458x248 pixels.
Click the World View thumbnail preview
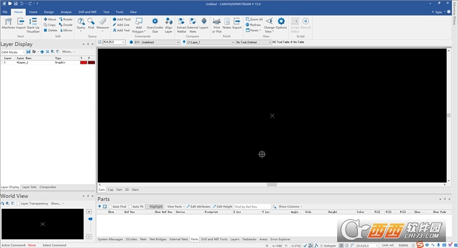(43, 224)
